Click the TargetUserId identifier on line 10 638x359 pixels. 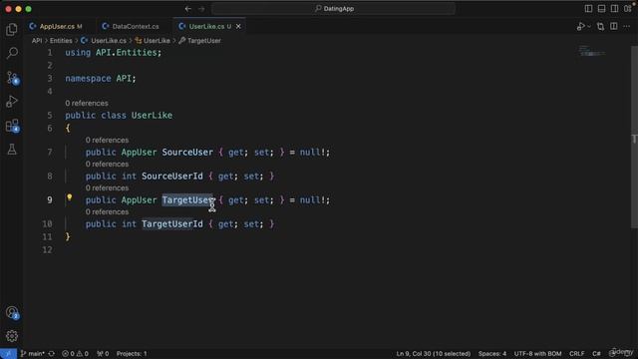coord(172,223)
